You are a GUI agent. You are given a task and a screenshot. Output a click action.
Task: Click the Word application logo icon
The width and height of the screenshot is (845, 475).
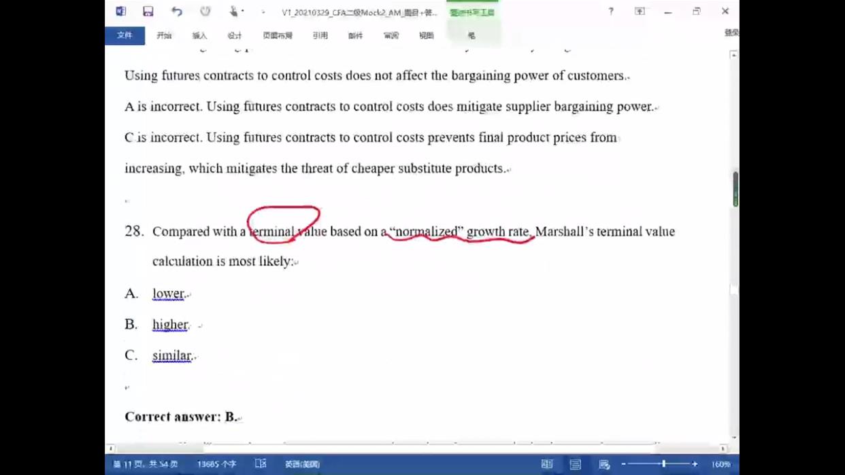click(121, 12)
